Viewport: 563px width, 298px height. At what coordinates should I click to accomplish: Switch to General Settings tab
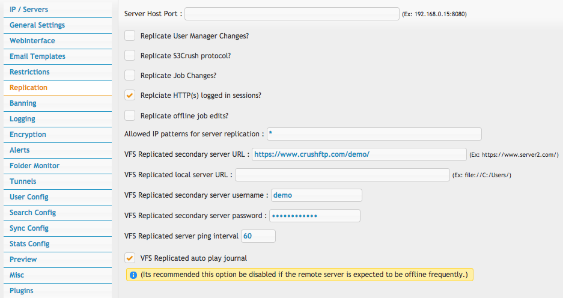click(58, 25)
